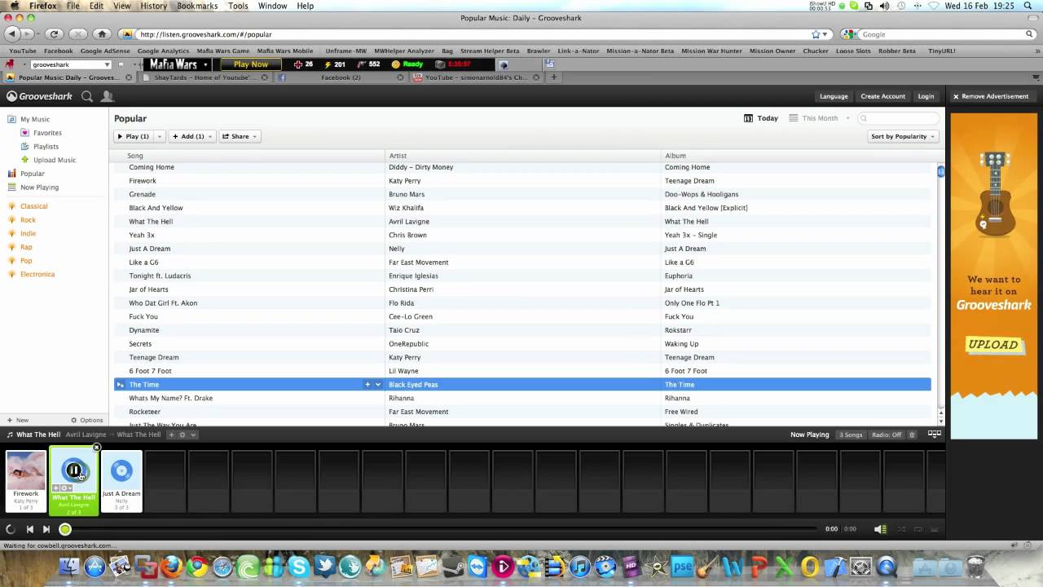Click the speaker volume icon

pyautogui.click(x=880, y=529)
